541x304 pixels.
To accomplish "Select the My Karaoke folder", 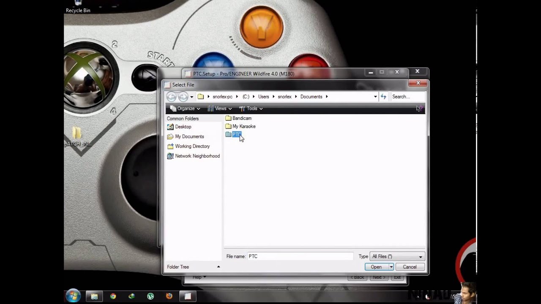I will 244,126.
